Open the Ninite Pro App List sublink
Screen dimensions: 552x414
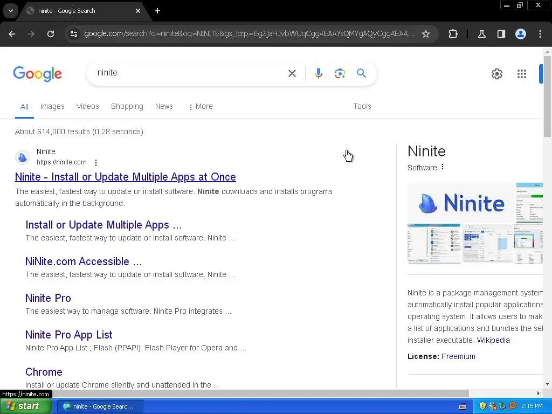68,334
